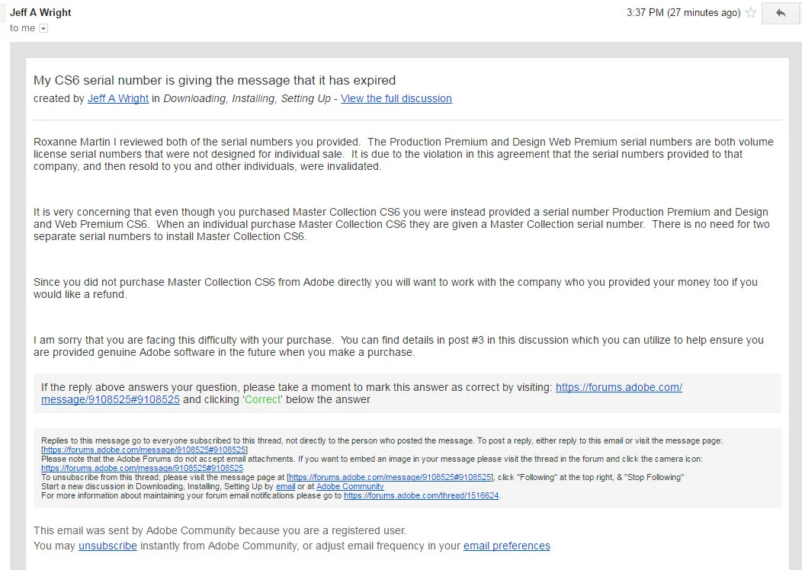
Task: Click the reply arrow button
Action: [781, 13]
